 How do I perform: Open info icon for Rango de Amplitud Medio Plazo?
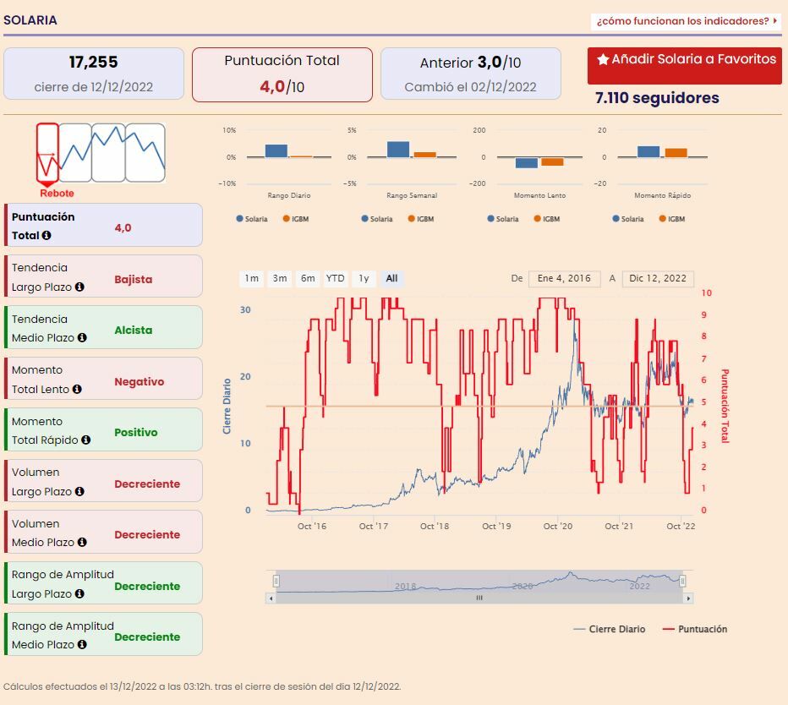pyautogui.click(x=82, y=644)
